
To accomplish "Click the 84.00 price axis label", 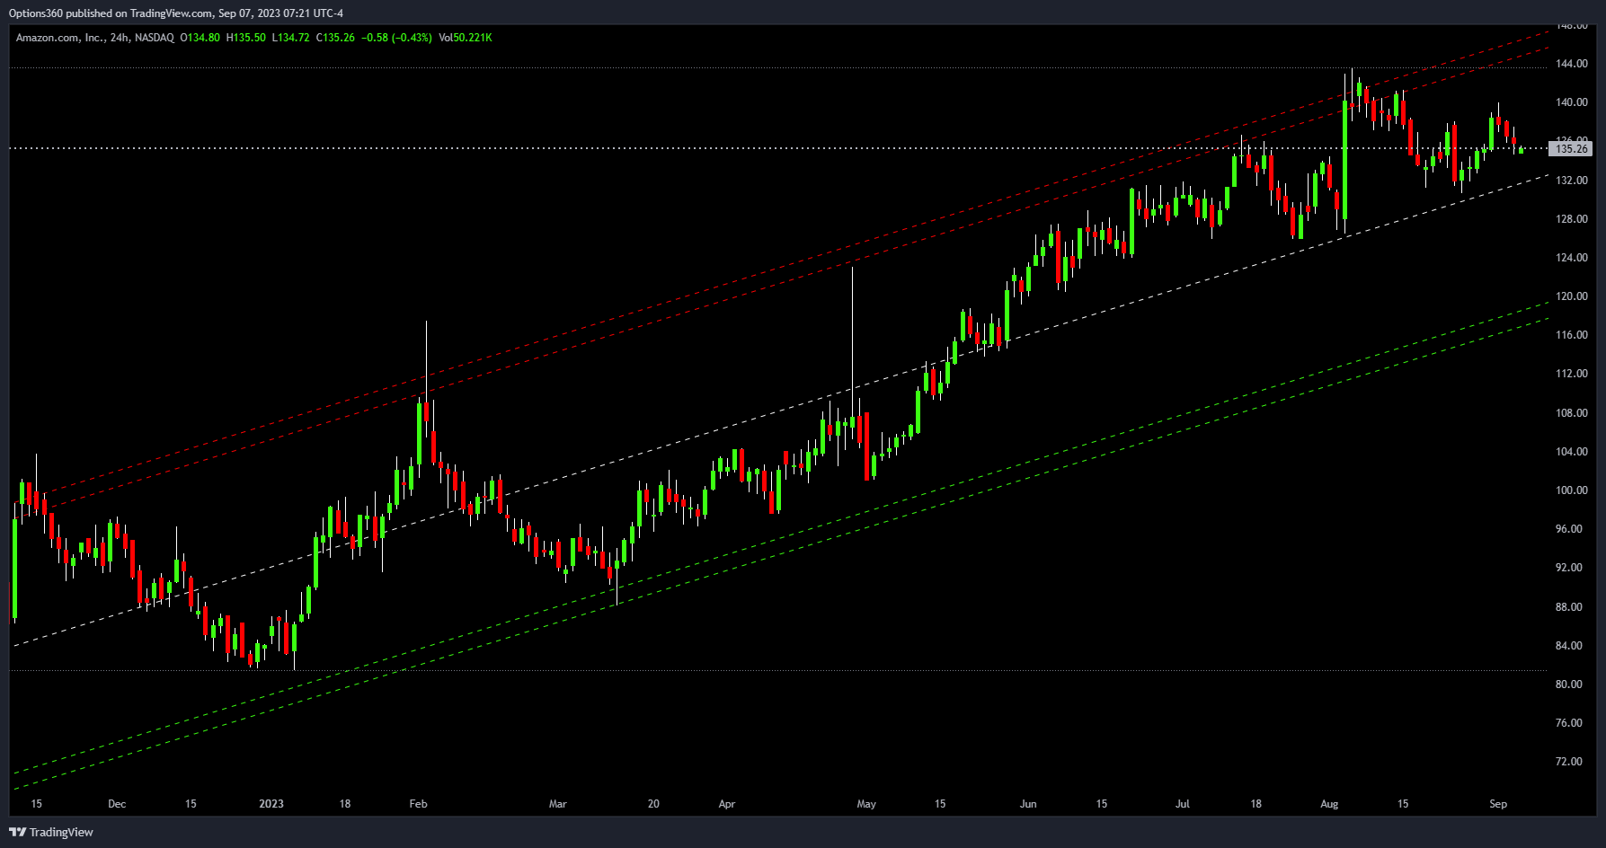I will tap(1568, 646).
